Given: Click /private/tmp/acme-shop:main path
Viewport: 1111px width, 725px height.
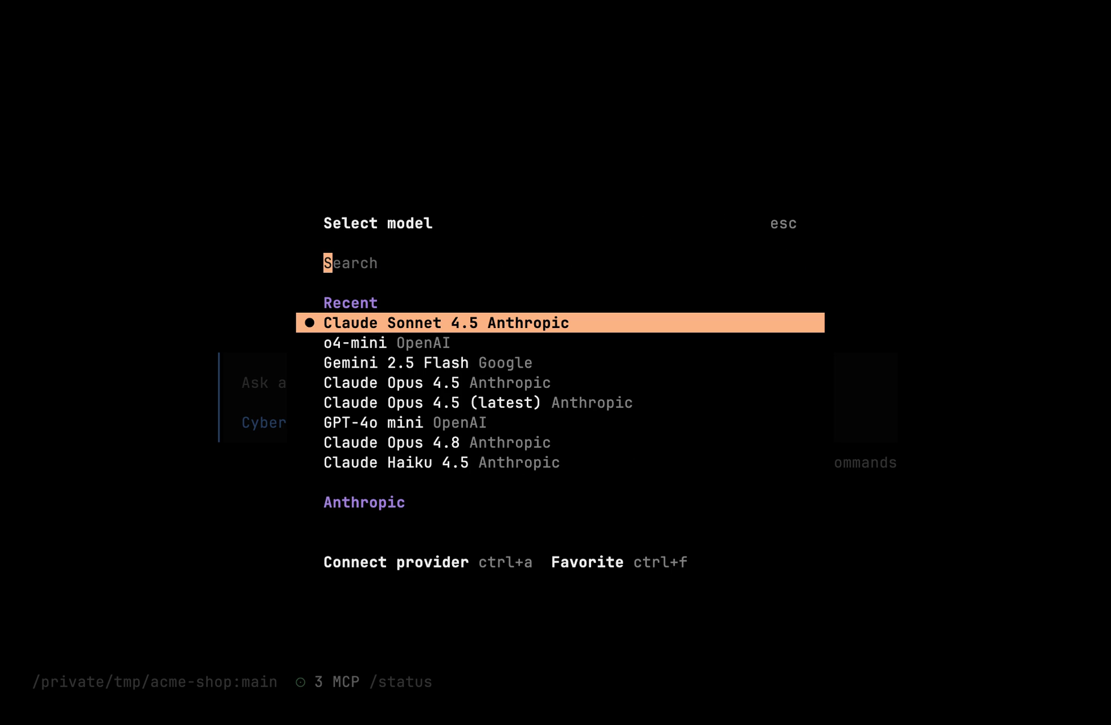Looking at the screenshot, I should click(x=155, y=682).
